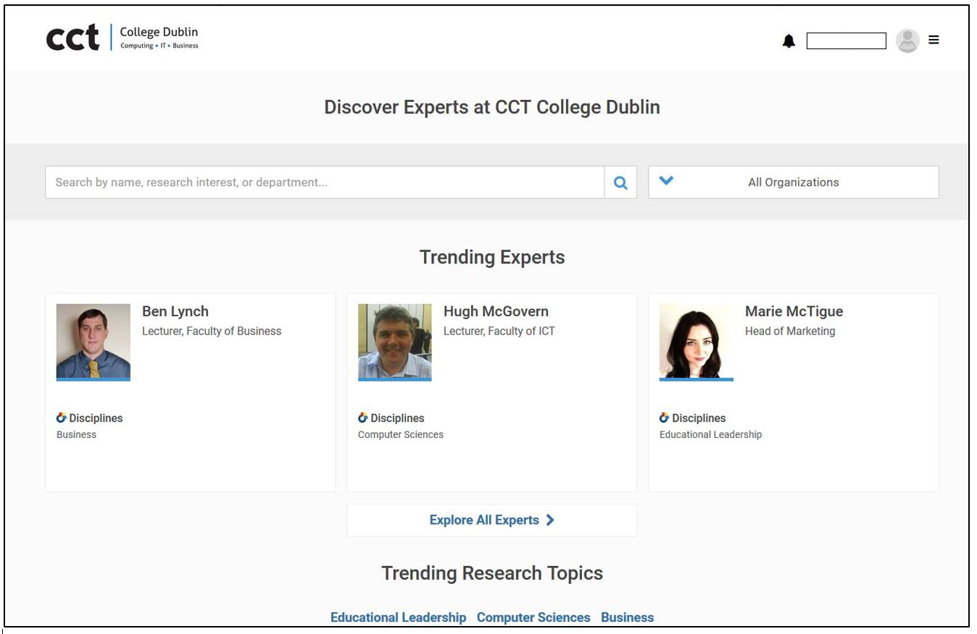Open the Ben Lynch name link

click(x=175, y=311)
